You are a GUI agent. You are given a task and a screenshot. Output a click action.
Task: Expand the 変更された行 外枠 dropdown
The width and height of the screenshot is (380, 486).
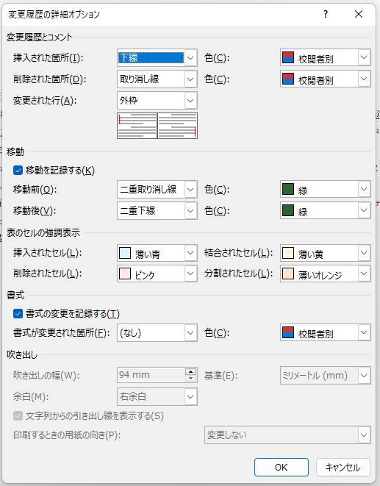click(x=157, y=101)
